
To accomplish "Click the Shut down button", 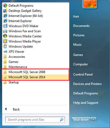I will [81, 120].
